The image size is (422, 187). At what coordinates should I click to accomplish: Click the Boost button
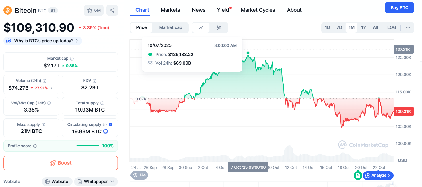[61, 163]
